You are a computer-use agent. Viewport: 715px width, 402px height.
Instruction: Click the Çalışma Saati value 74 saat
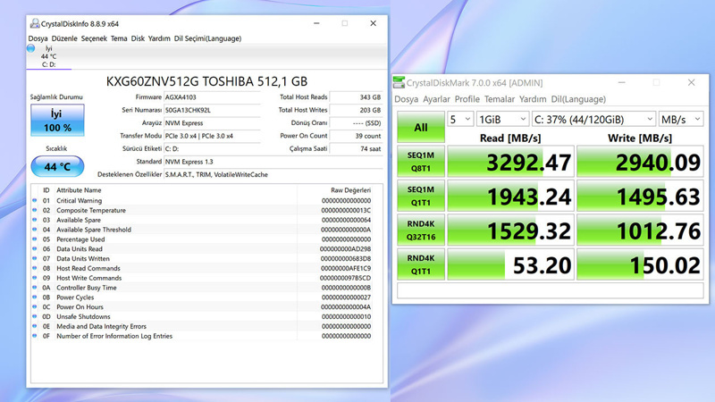click(x=356, y=148)
